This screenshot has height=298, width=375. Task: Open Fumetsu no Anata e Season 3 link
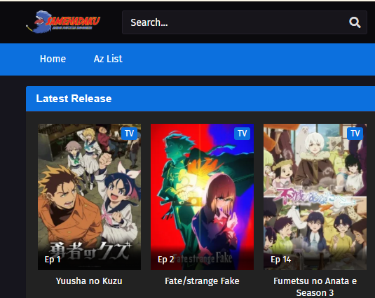pyautogui.click(x=315, y=287)
